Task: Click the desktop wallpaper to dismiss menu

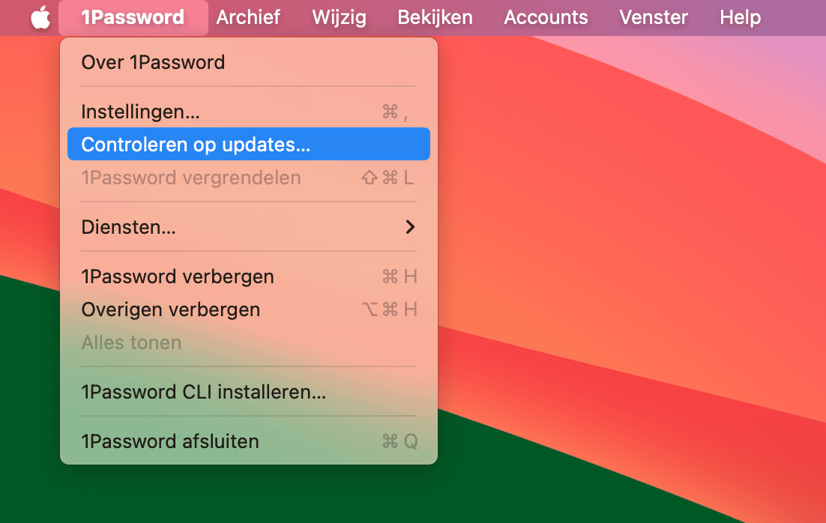Action: point(632,263)
